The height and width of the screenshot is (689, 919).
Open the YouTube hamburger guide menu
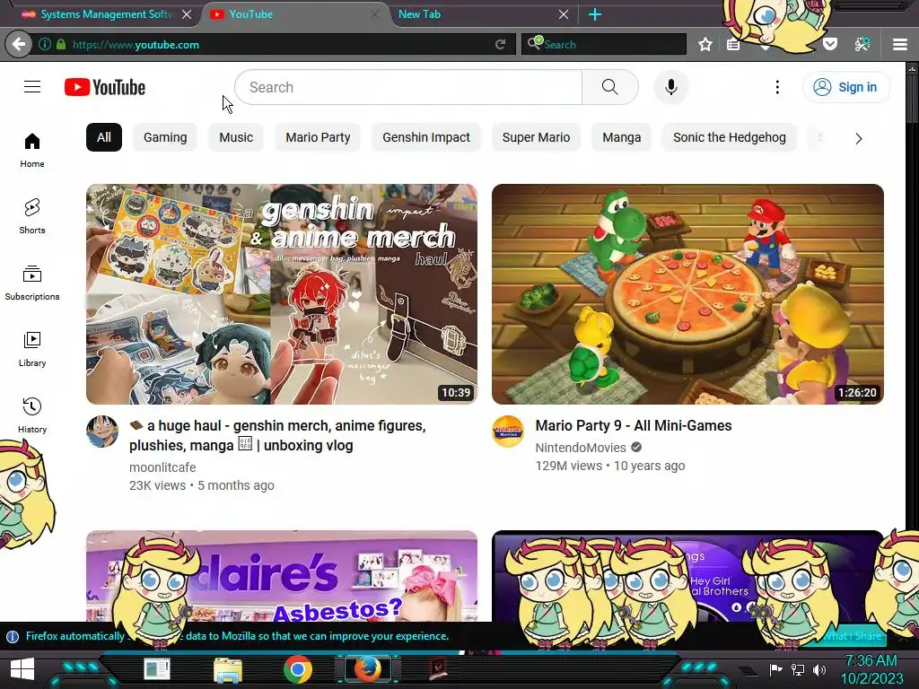click(x=32, y=87)
